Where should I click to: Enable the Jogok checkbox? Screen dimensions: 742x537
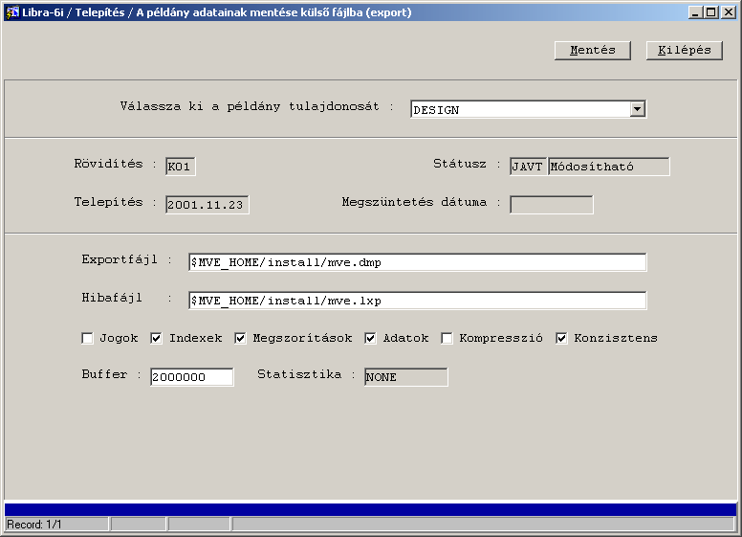tap(88, 338)
